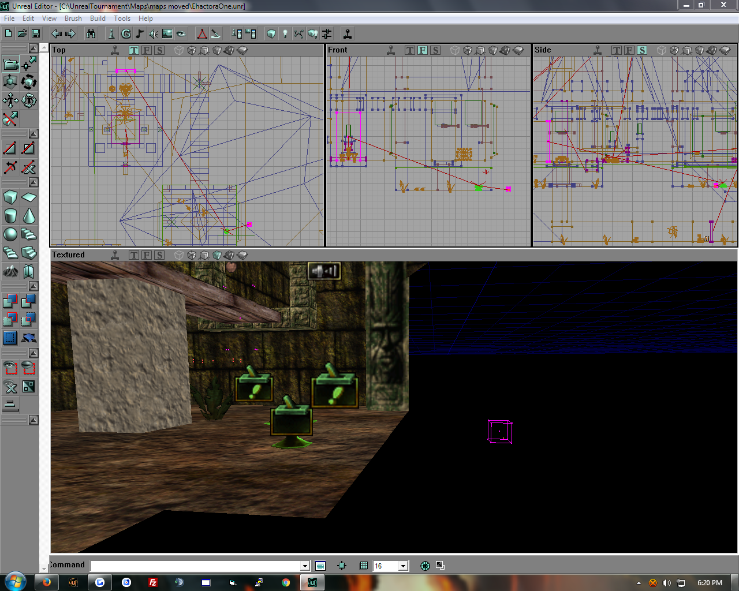The width and height of the screenshot is (739, 591).
Task: Click into the Command input field
Action: click(195, 566)
